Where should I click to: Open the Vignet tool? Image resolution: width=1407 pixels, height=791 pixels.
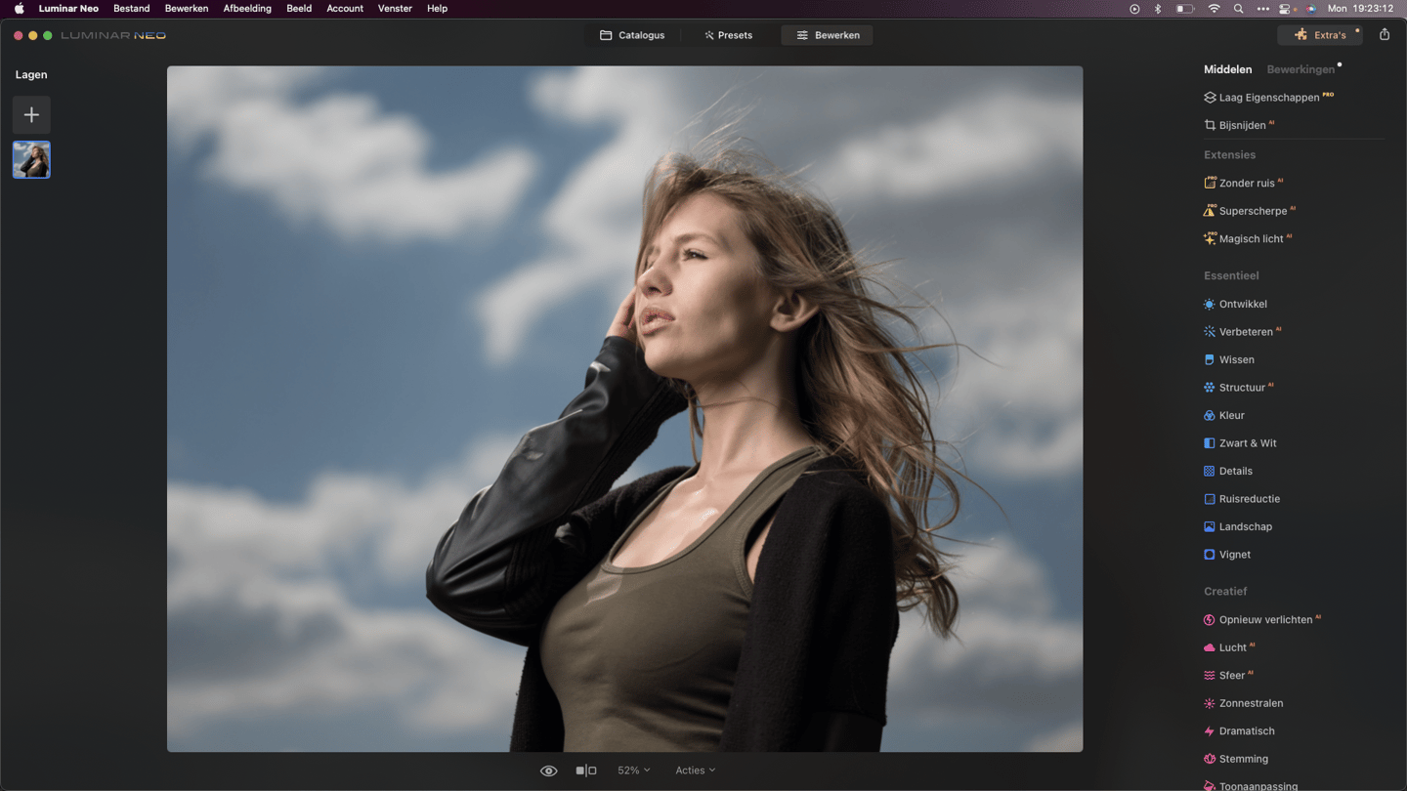pyautogui.click(x=1227, y=555)
